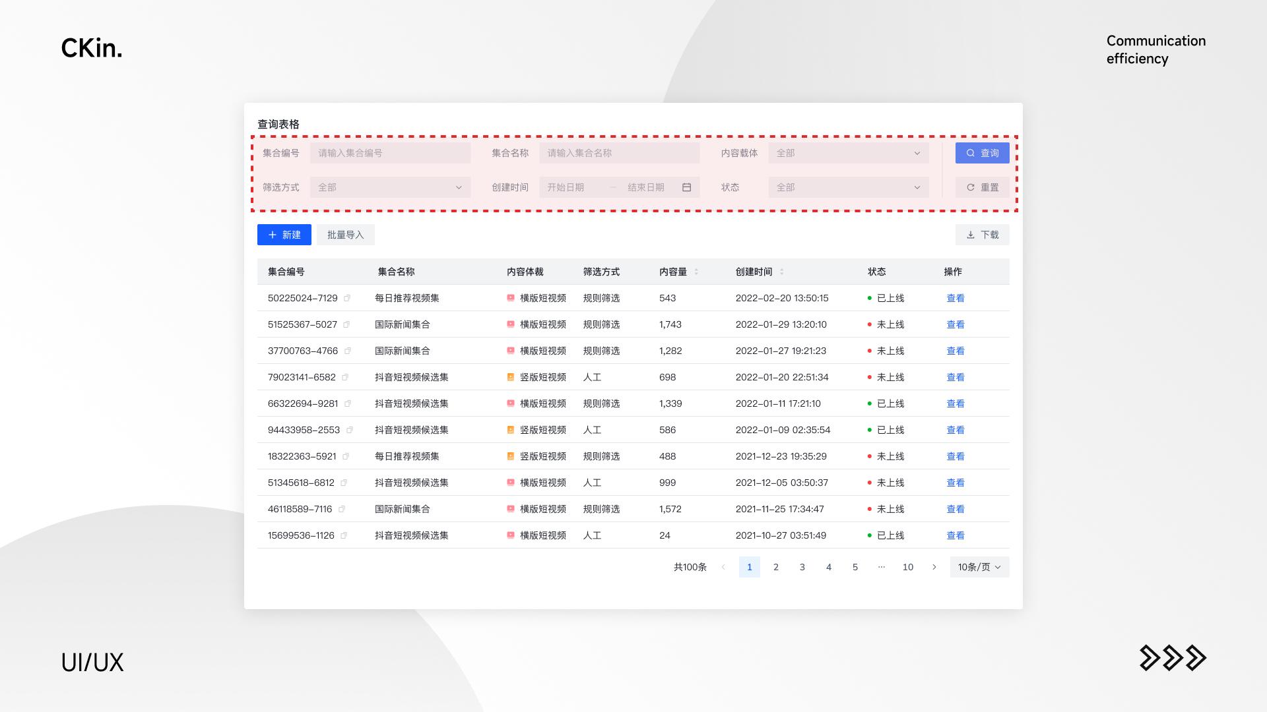This screenshot has height=712, width=1267.
Task: Click the 批量导入 button
Action: (345, 235)
